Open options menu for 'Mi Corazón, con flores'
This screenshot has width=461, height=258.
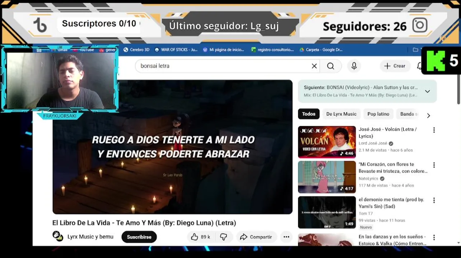click(x=434, y=165)
